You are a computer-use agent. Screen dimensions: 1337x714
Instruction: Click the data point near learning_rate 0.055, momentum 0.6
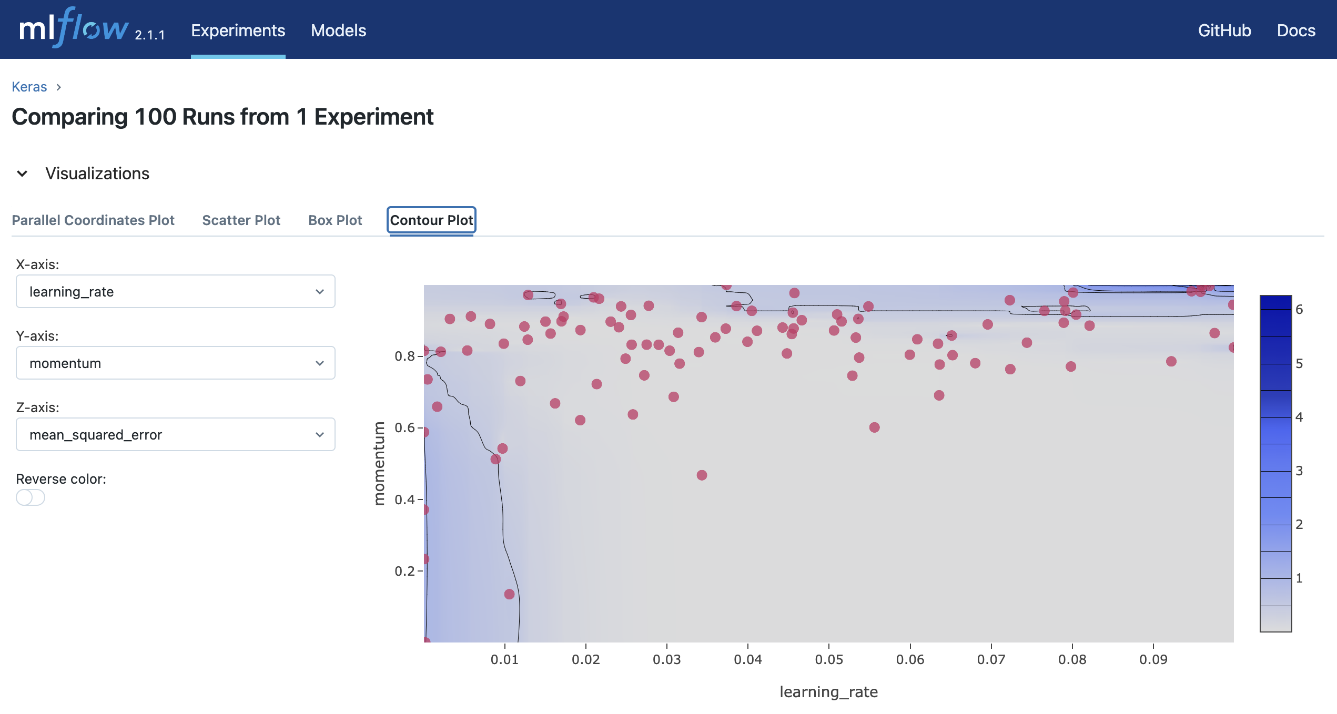coord(874,427)
